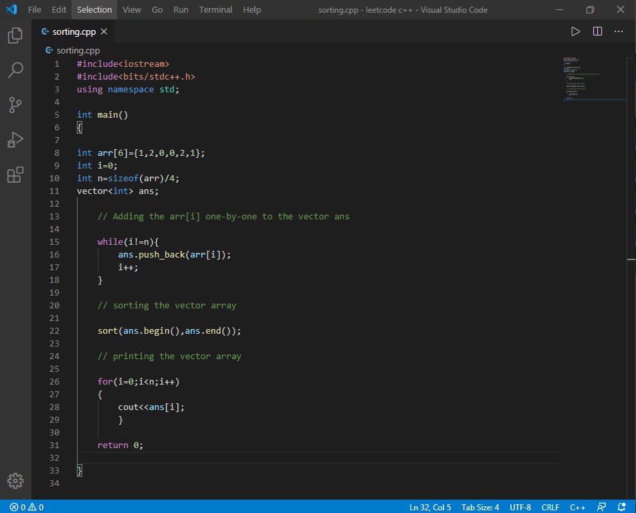
Task: Open notifications bell in status bar
Action: (x=621, y=507)
